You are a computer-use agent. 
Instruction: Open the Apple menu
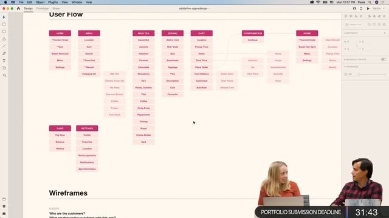5,2
